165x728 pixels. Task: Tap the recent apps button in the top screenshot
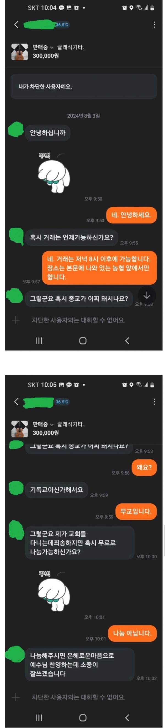coord(39,340)
